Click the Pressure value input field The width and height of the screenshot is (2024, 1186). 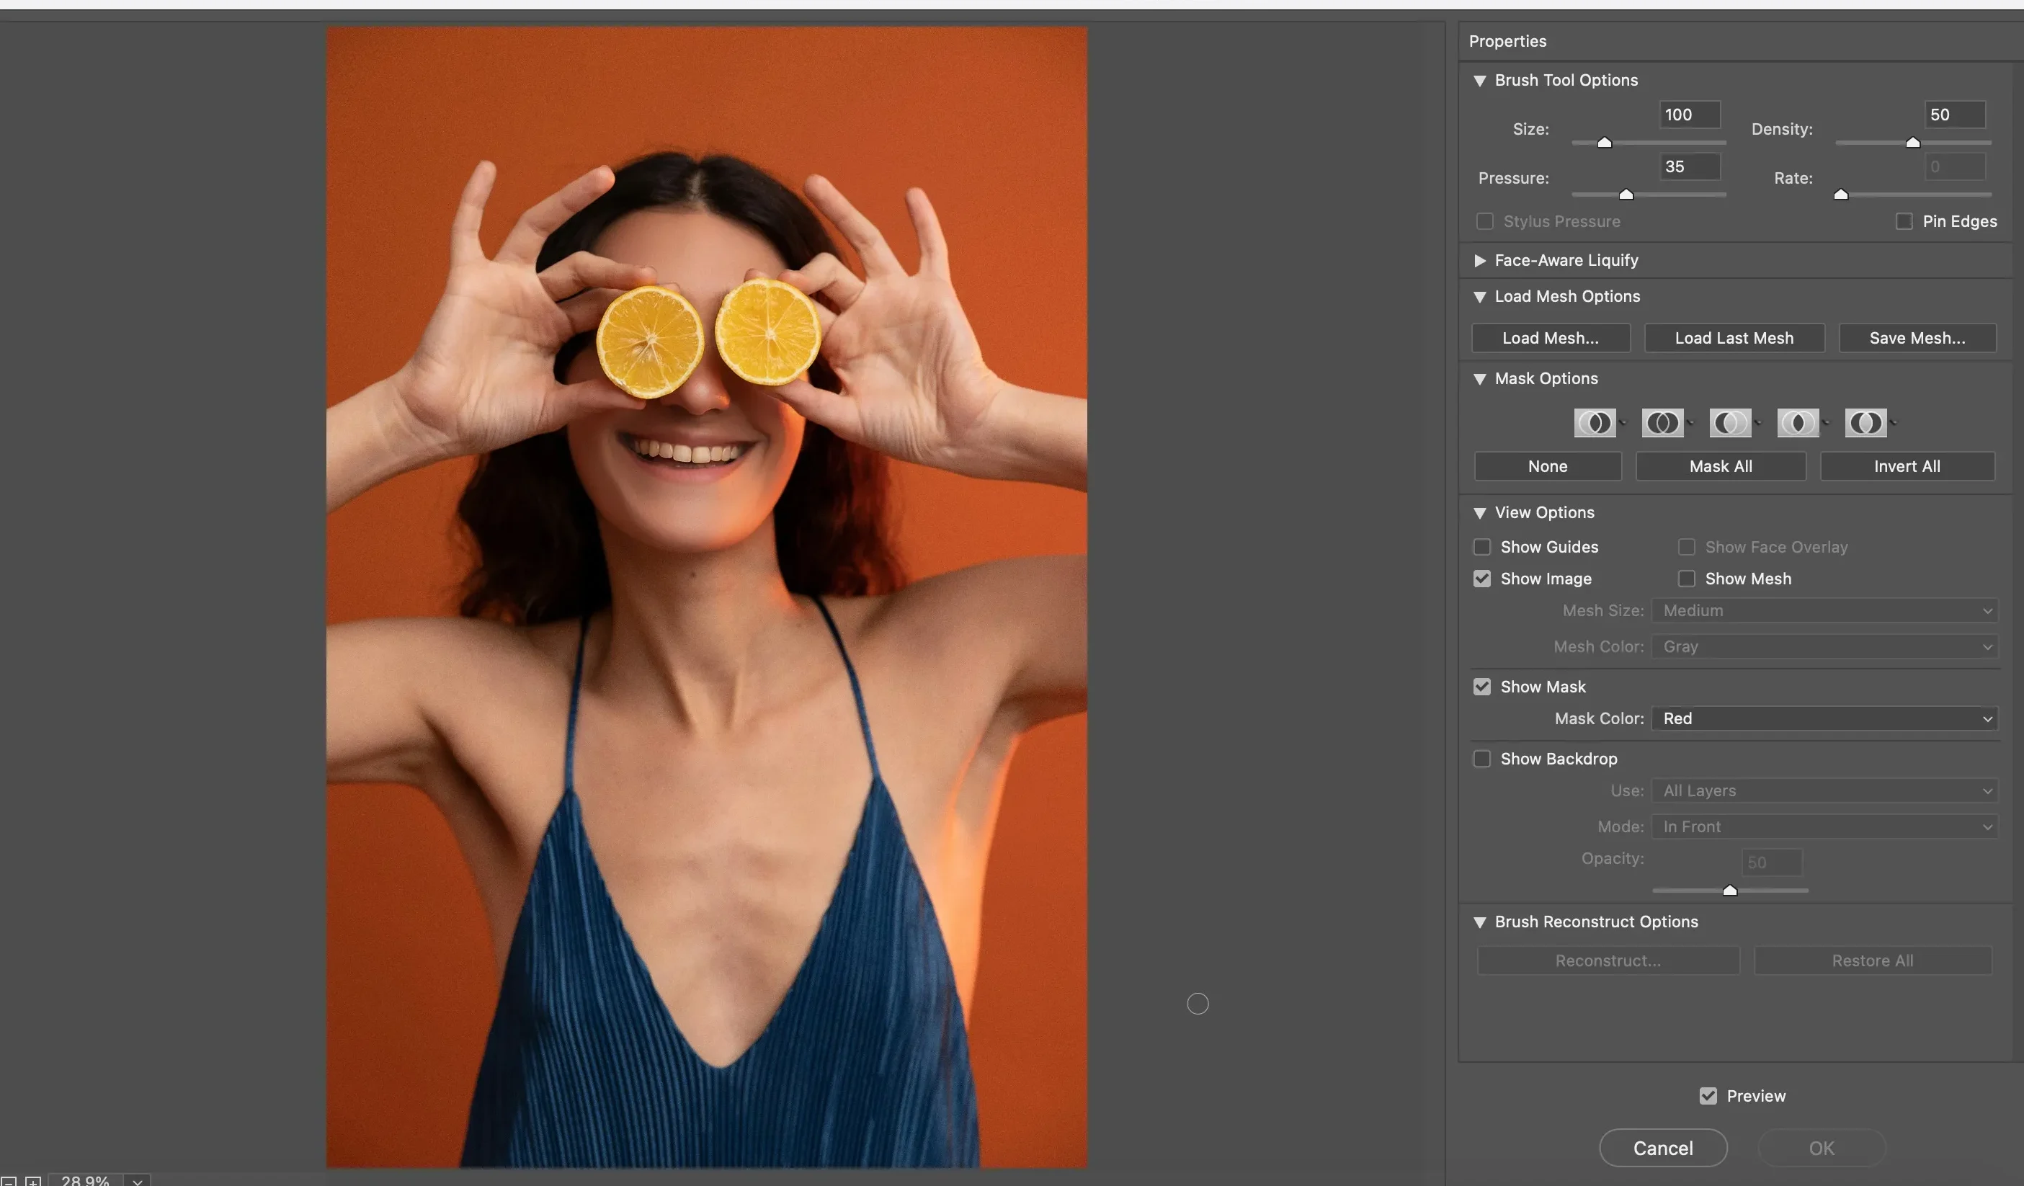(1689, 166)
